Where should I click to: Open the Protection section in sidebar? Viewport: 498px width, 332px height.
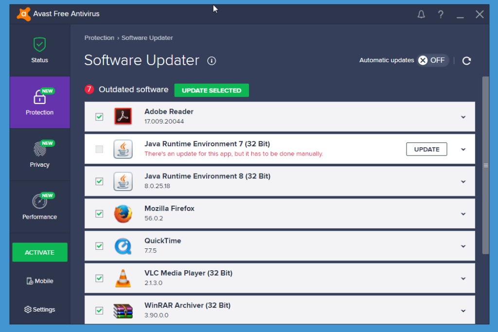coord(40,103)
